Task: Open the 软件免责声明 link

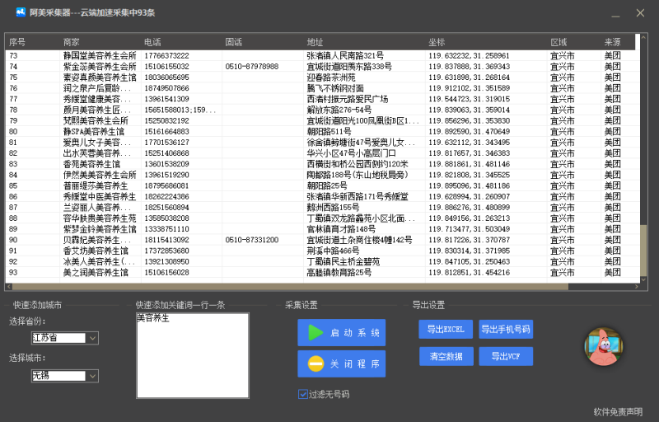Action: 618,411
